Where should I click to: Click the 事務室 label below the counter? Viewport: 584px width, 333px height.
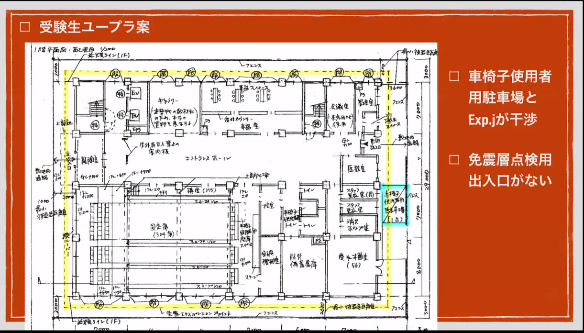[249, 126]
